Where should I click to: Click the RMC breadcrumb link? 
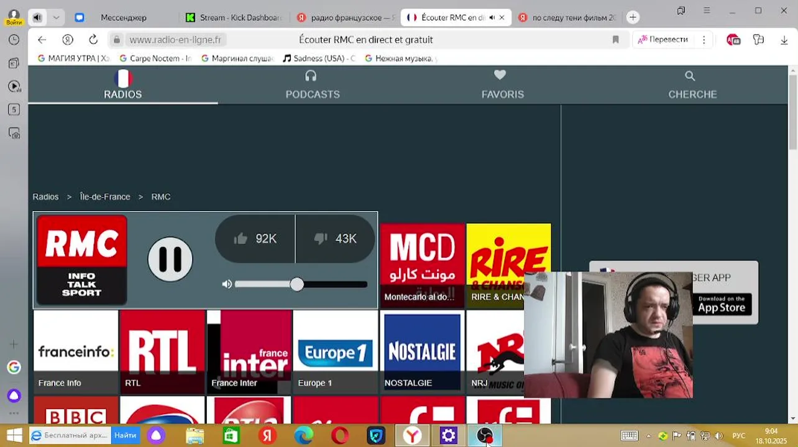[161, 197]
